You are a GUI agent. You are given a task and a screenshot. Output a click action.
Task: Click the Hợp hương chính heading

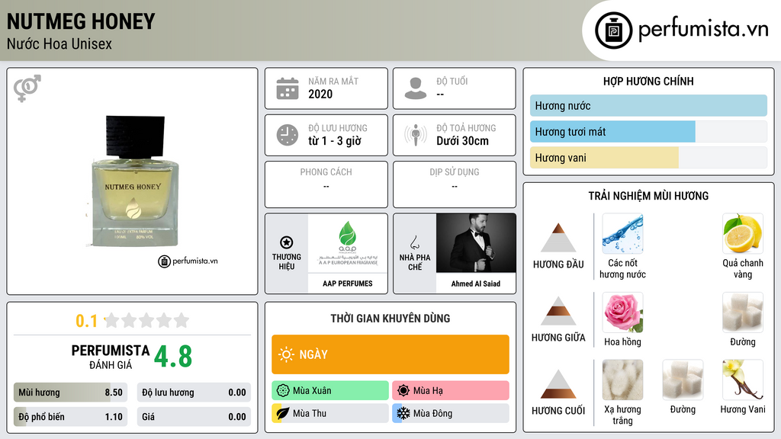[648, 81]
